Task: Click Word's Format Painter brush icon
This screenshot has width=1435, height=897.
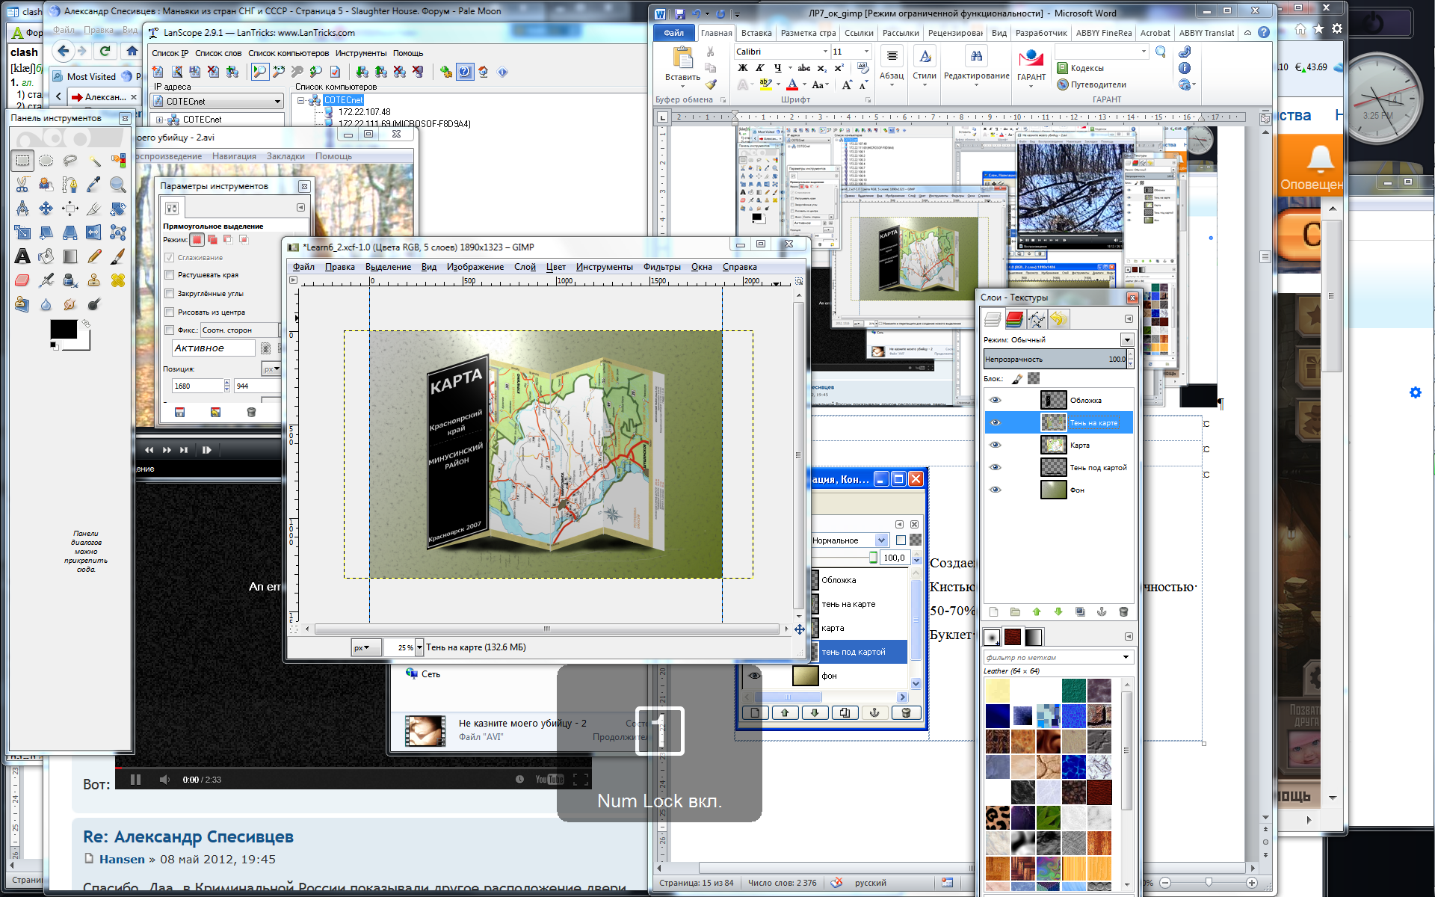Action: coord(711,84)
